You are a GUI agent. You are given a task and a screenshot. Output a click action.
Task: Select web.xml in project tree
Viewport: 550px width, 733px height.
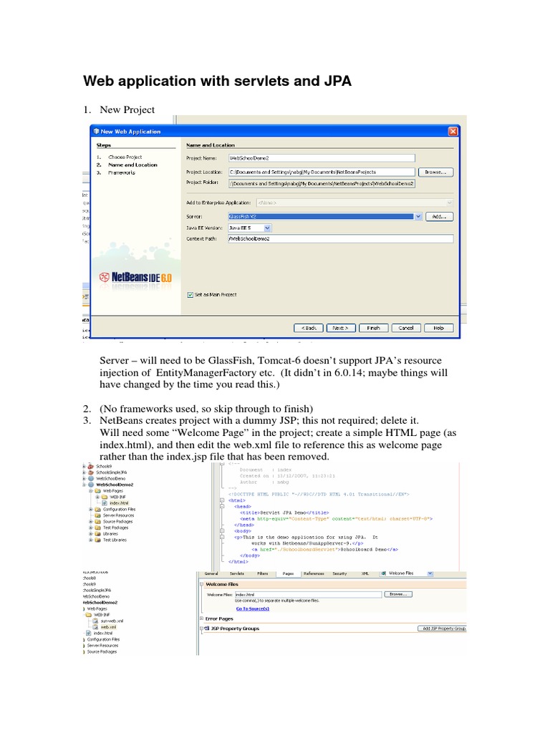[x=109, y=627]
